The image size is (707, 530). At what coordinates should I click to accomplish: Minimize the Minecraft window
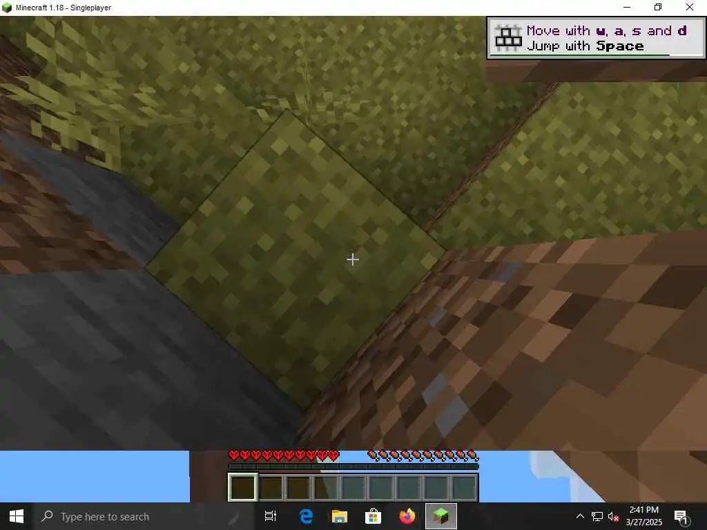pos(627,7)
